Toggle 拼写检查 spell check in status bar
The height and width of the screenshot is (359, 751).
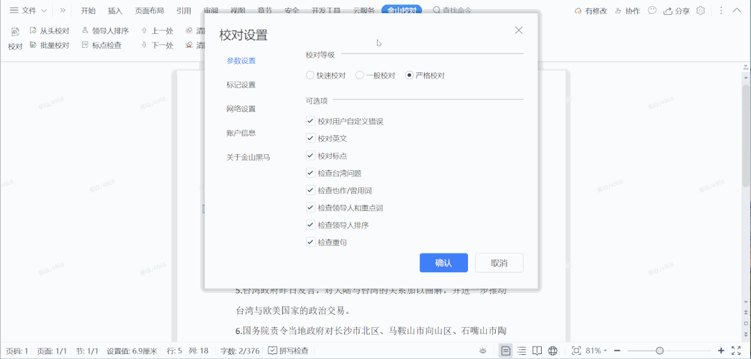[x=289, y=351]
